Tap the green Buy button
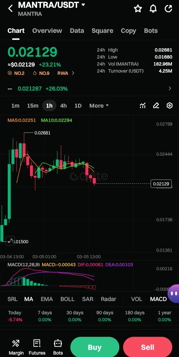 point(95,347)
